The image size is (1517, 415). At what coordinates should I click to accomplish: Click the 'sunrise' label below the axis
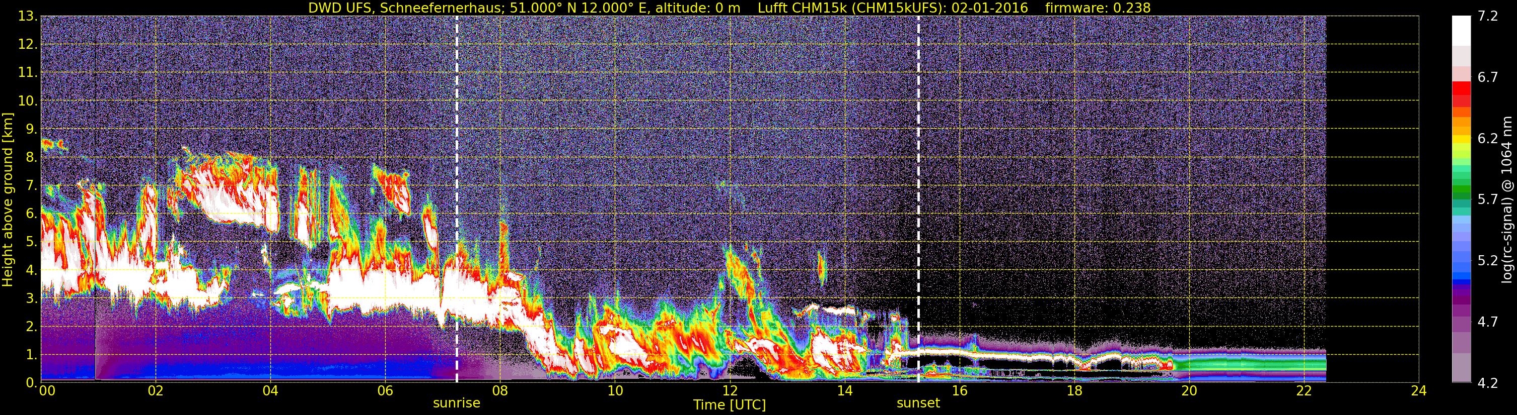(456, 403)
